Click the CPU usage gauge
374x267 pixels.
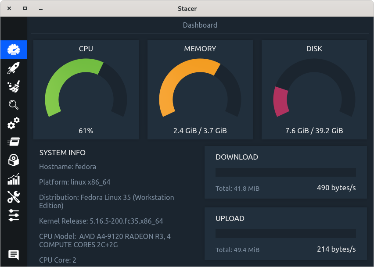coord(86,88)
